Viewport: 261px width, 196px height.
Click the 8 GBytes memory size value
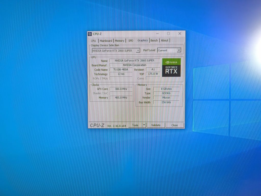(x=166, y=89)
